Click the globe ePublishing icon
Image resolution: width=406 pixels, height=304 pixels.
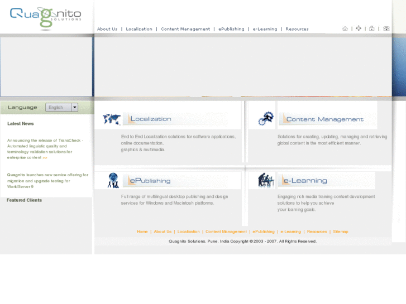tap(113, 180)
